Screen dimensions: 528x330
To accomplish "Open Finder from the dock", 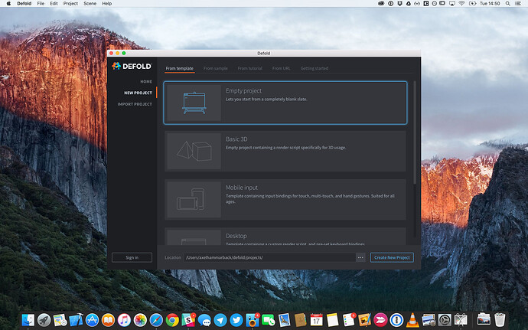I will (x=27, y=319).
